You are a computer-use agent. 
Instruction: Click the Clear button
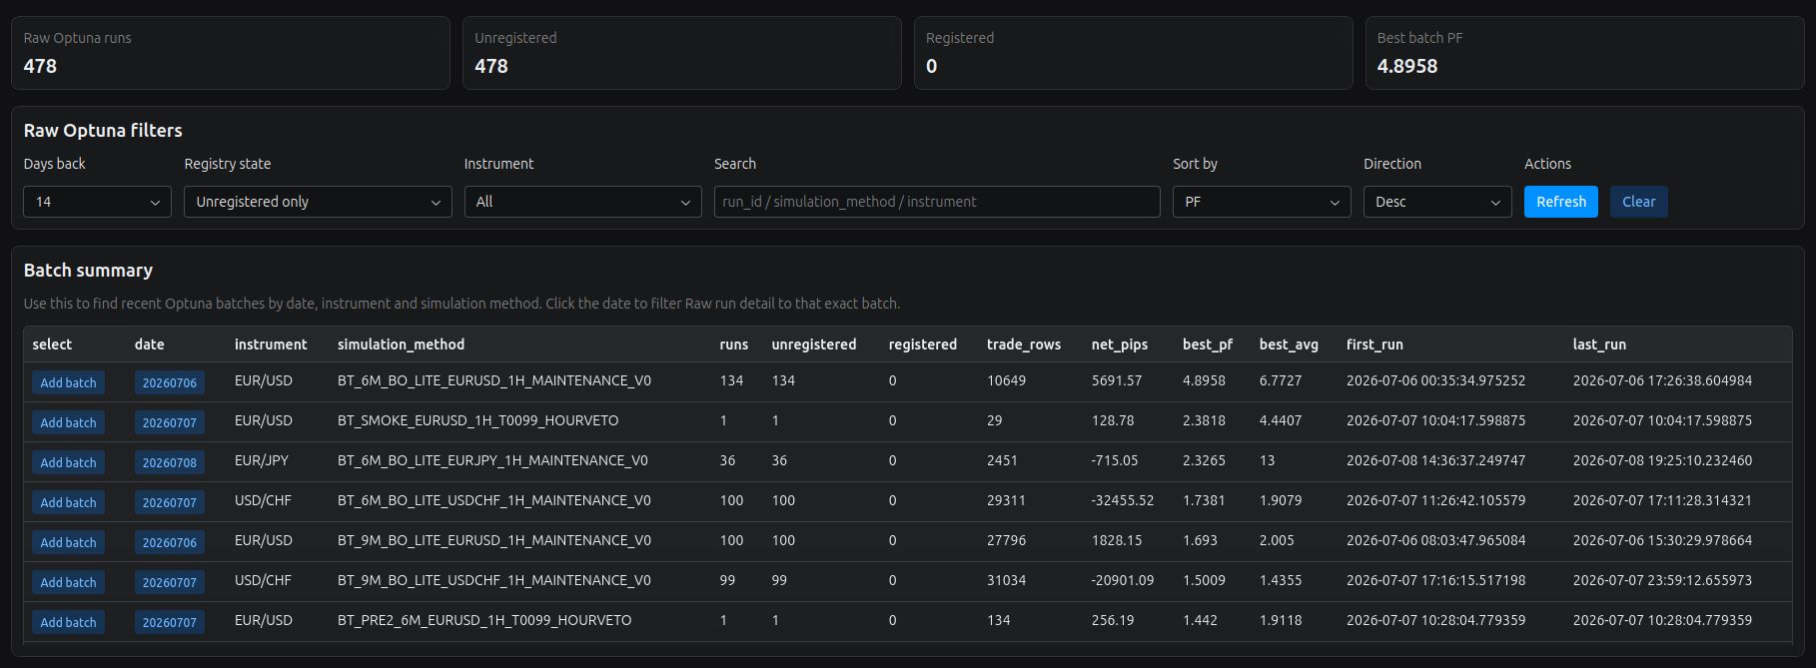[1638, 202]
